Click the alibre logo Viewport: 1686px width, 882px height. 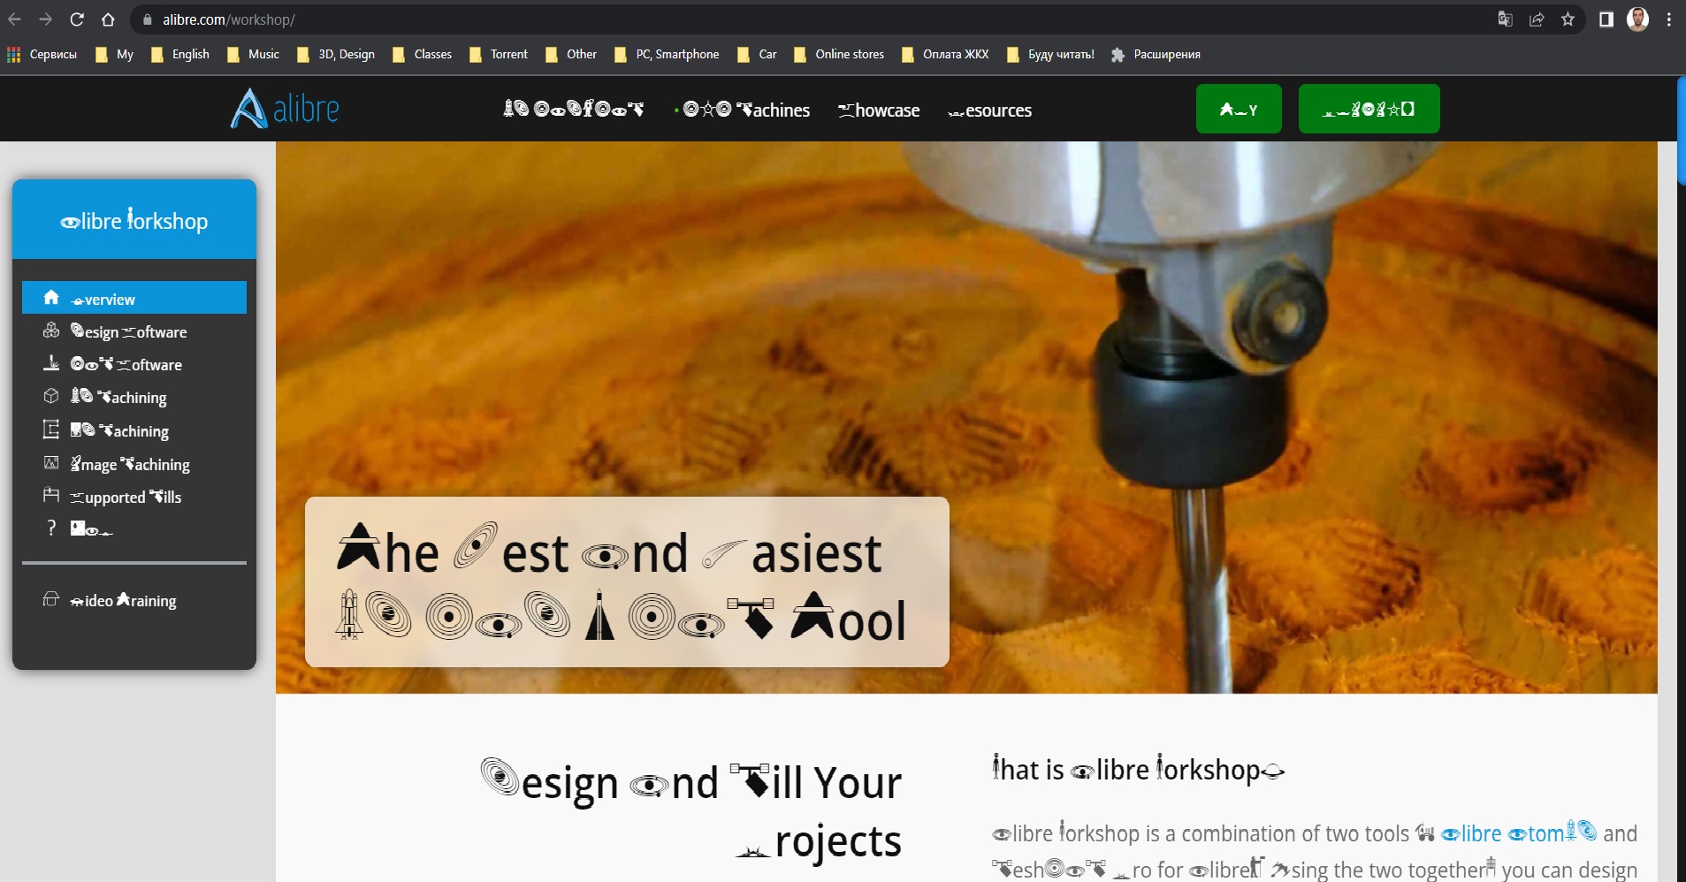285,109
